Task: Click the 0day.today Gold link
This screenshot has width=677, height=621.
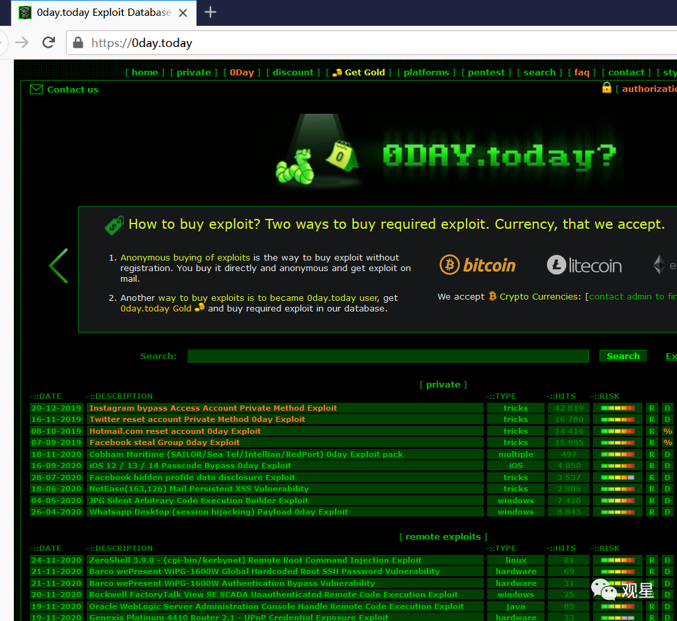Action: pyautogui.click(x=156, y=308)
